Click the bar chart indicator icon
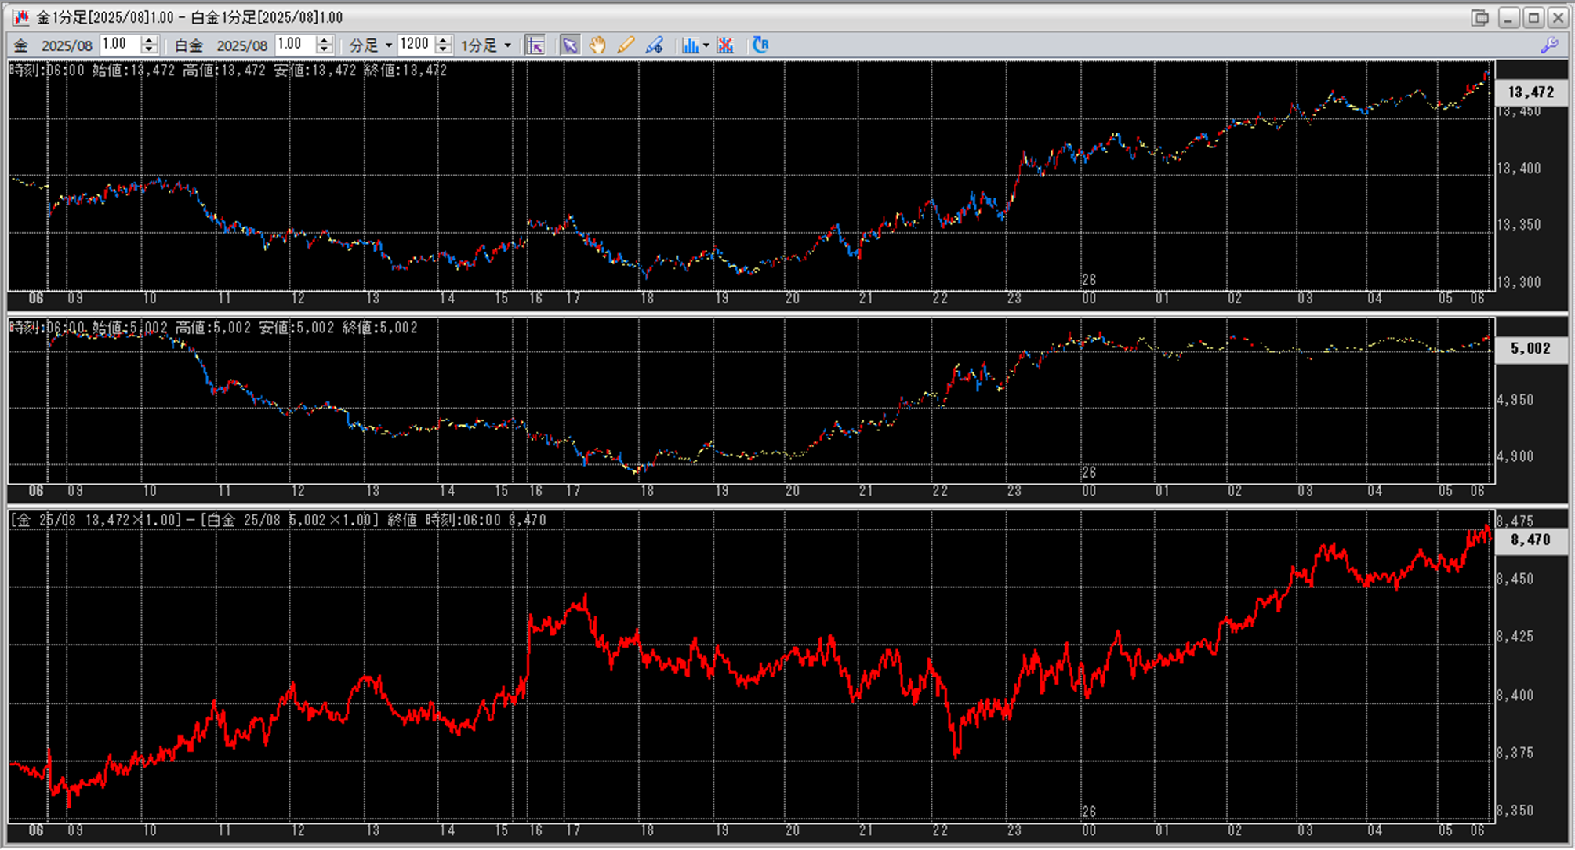1575x850 pixels. (690, 45)
